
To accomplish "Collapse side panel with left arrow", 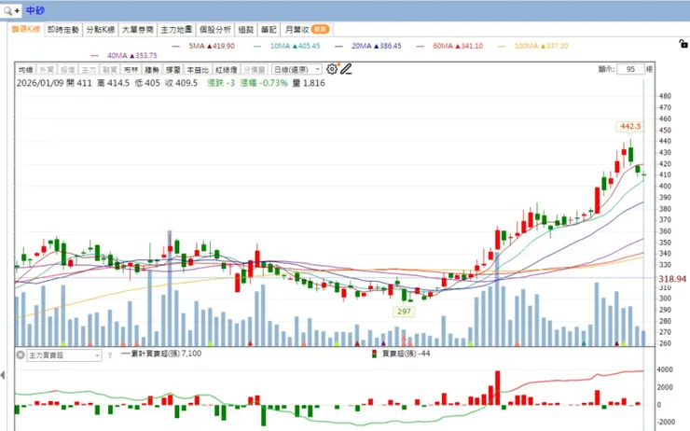I will pos(3,375).
